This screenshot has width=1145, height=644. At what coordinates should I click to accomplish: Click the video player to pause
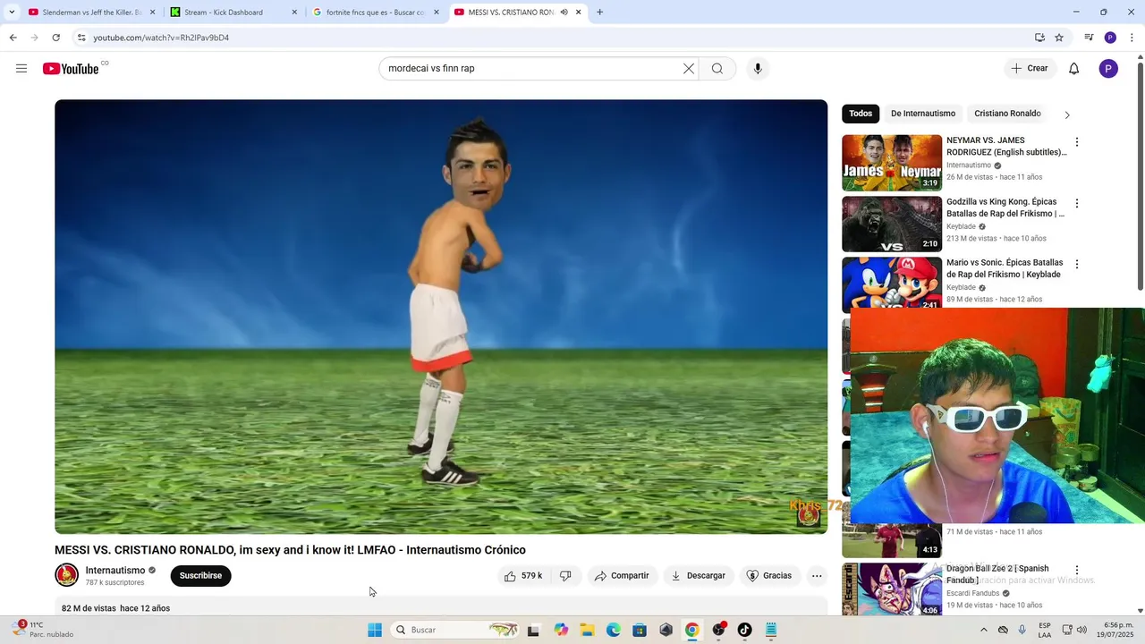click(x=441, y=317)
